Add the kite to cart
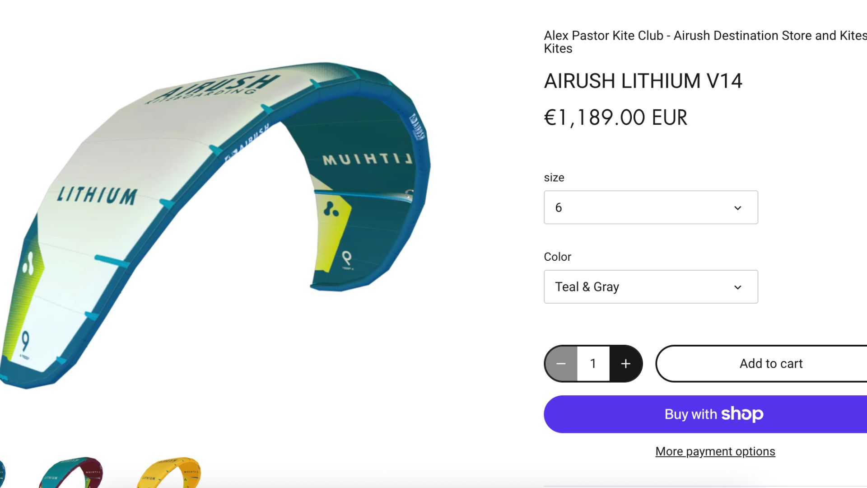867x488 pixels. pyautogui.click(x=762, y=364)
